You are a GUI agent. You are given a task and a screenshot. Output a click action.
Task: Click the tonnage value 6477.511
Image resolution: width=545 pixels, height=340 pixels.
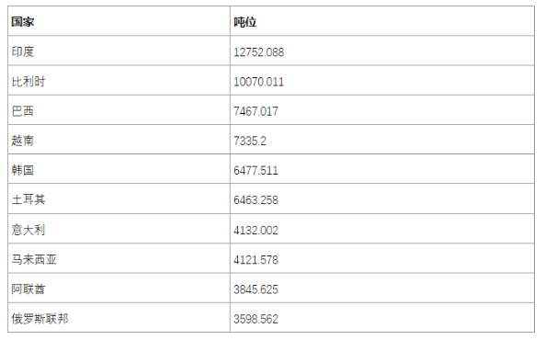[255, 171]
